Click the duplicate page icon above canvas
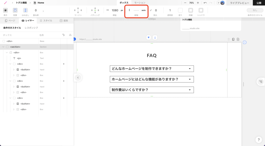Screen dimensions: 265x146 (x=233, y=39)
